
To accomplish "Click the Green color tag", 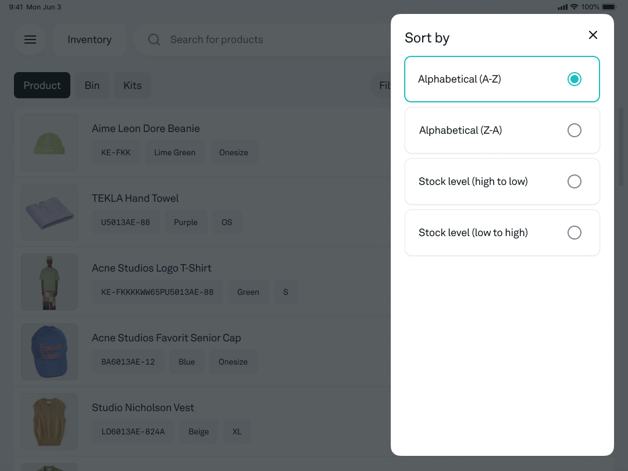I will pyautogui.click(x=248, y=292).
